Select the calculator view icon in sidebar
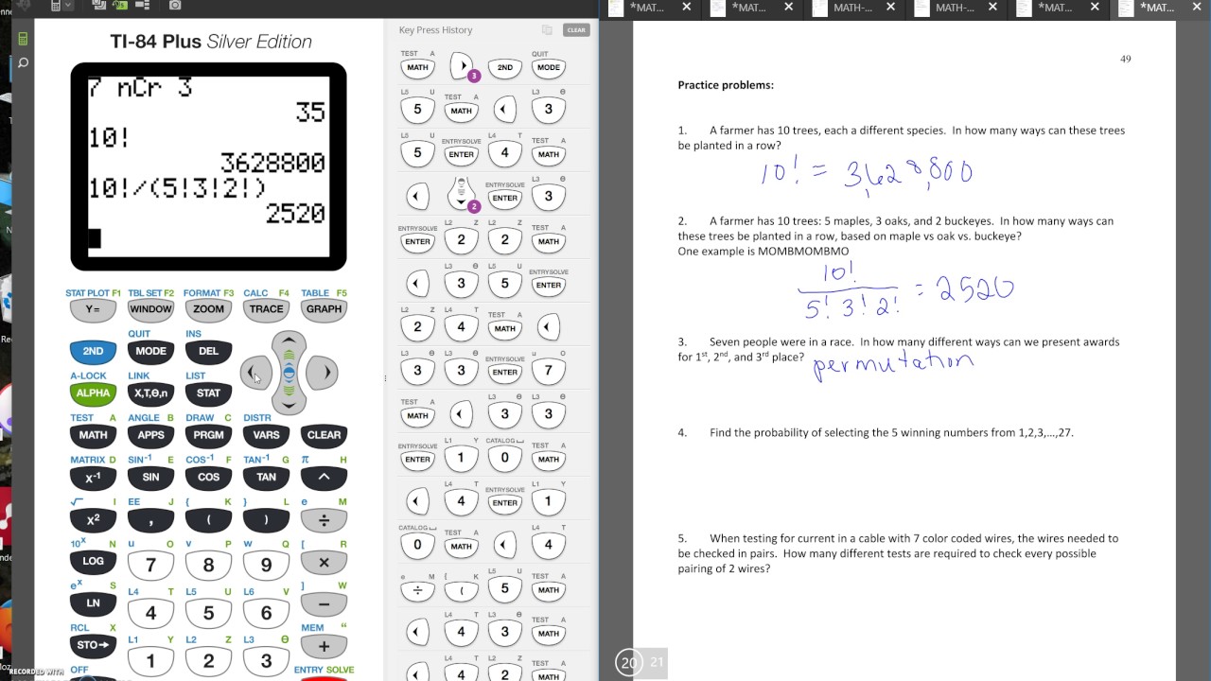Viewport: 1211px width, 681px height. click(23, 39)
